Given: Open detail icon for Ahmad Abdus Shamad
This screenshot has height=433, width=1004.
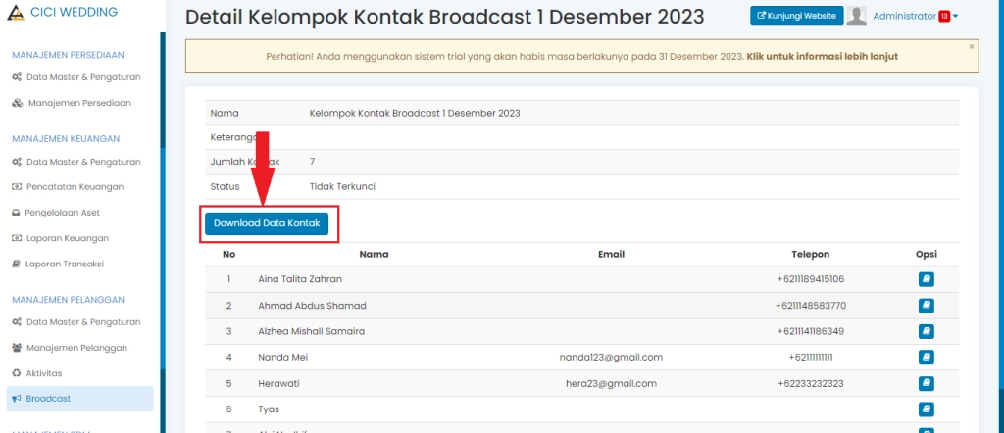Looking at the screenshot, I should coord(926,306).
